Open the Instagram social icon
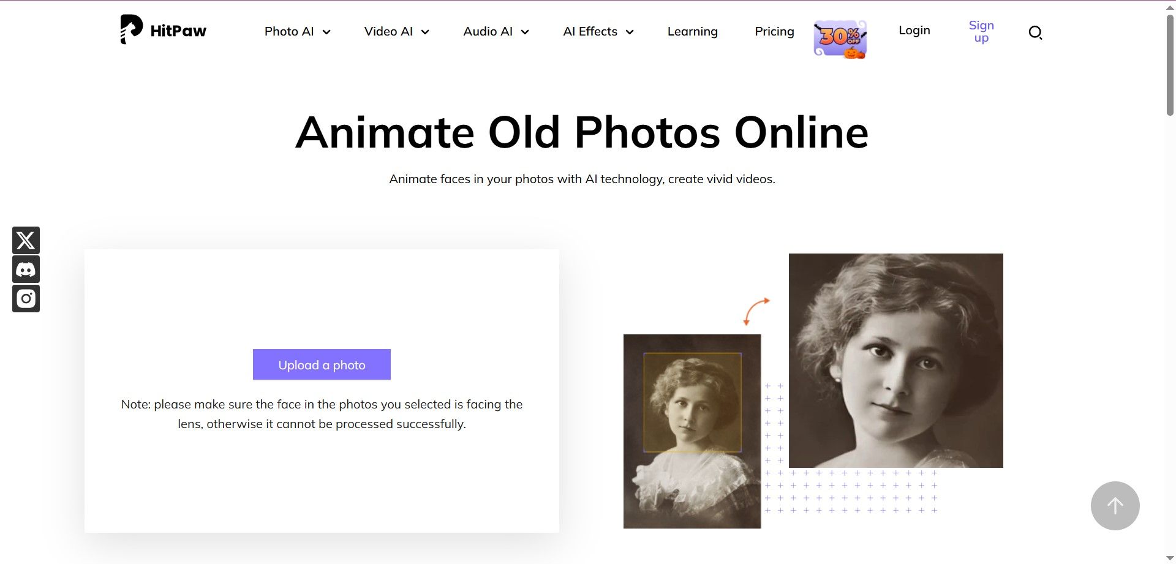The image size is (1176, 564). pos(26,299)
